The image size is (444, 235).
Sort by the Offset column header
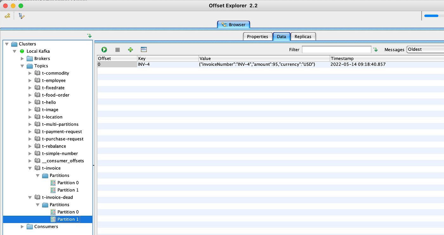(x=117, y=58)
